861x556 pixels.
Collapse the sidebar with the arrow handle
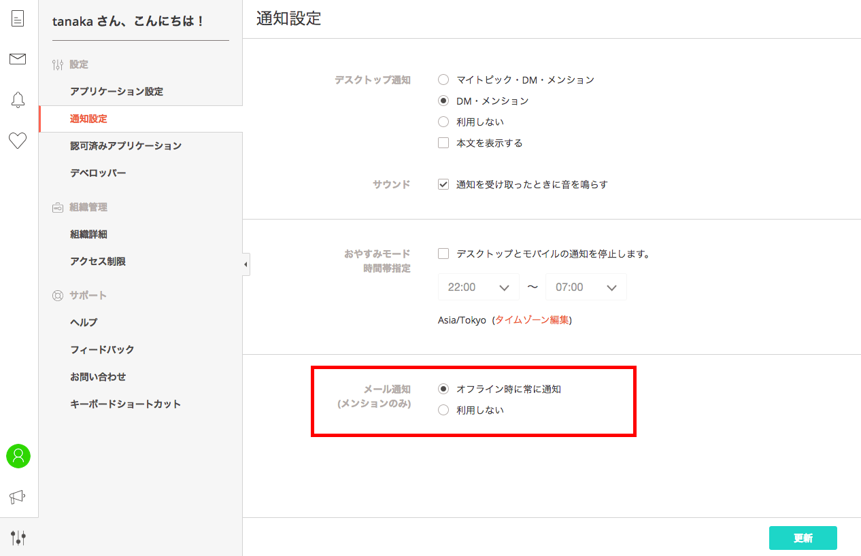coord(246,264)
